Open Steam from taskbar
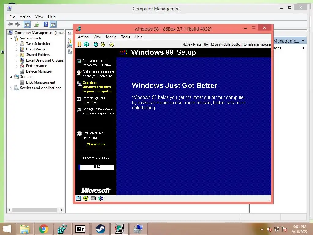This screenshot has height=235, width=313. point(100,229)
